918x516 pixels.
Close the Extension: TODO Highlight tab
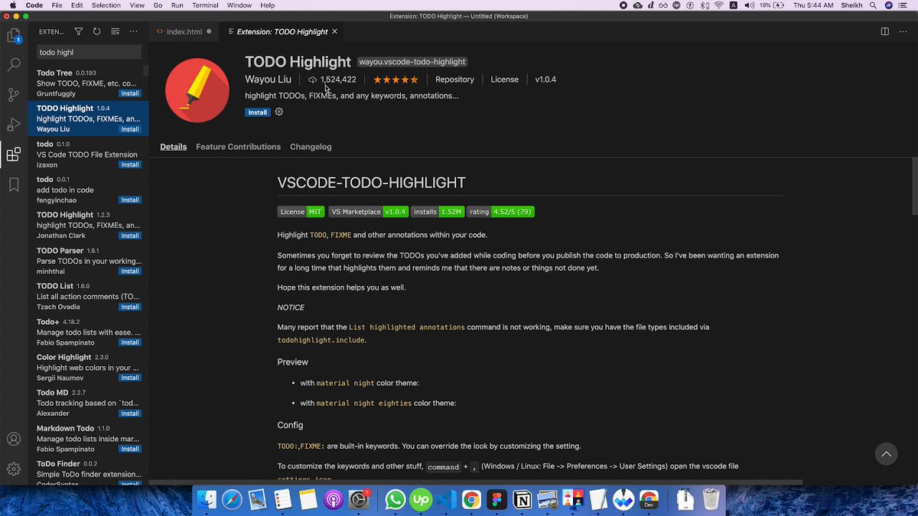click(335, 31)
